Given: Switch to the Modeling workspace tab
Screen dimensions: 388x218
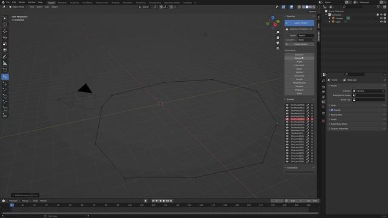Looking at the screenshot, I should (62, 2).
